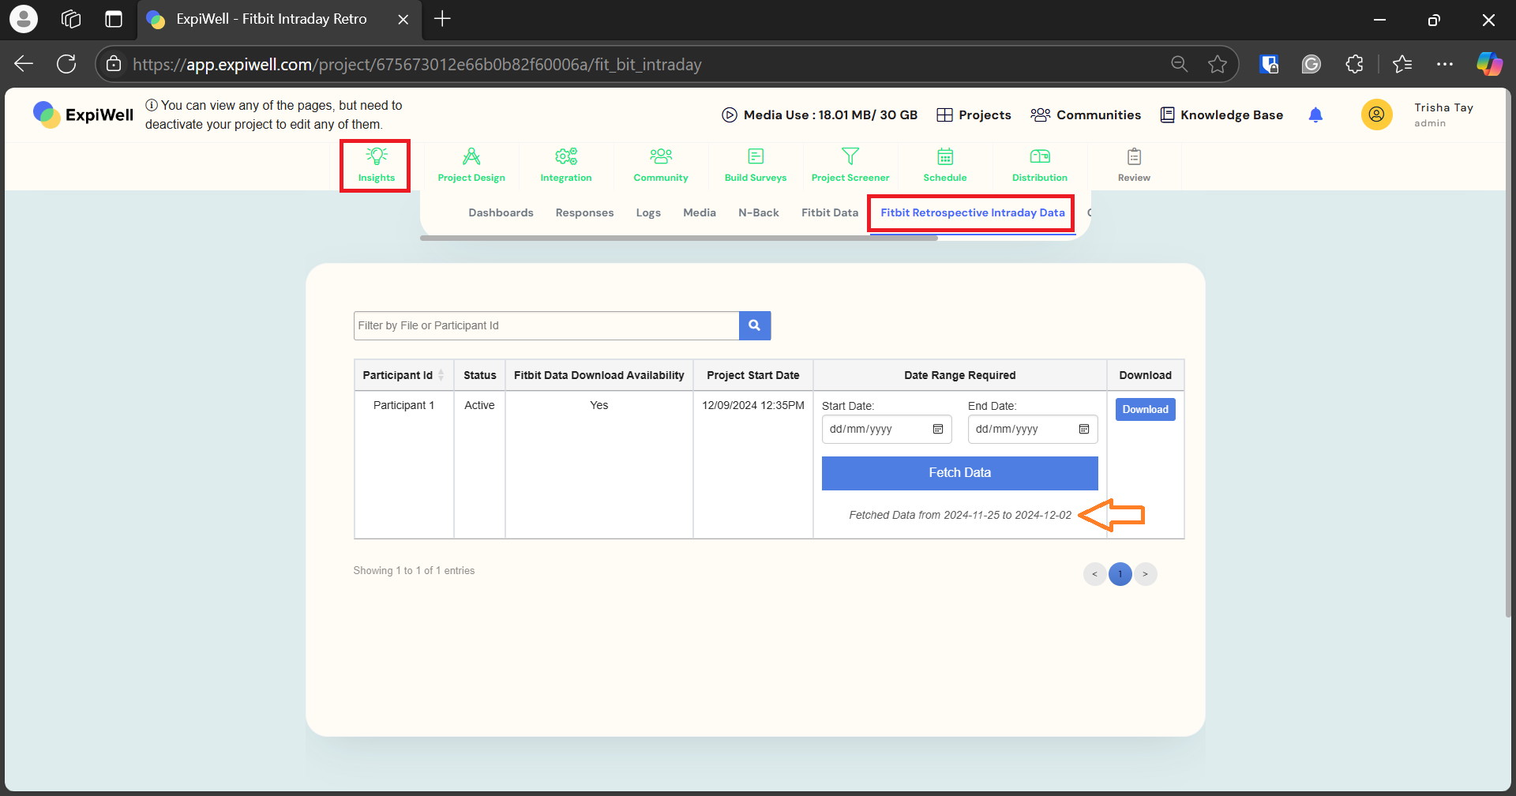The height and width of the screenshot is (796, 1516).
Task: Switch to the Responses tab
Action: pos(584,213)
